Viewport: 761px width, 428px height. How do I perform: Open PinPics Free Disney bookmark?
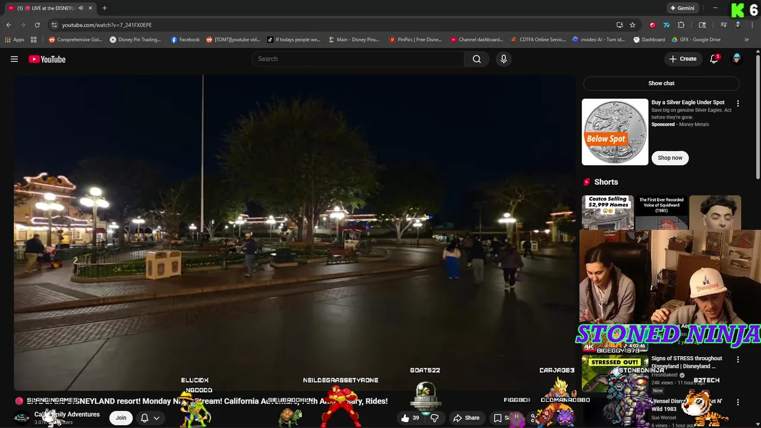pos(415,40)
